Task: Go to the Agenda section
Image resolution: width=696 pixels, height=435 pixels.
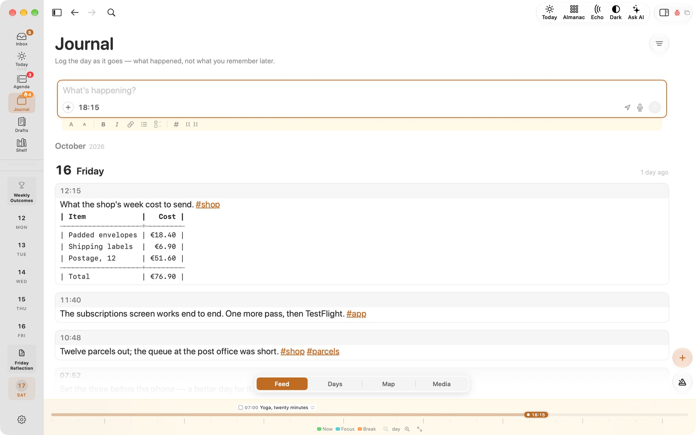Action: (x=22, y=82)
